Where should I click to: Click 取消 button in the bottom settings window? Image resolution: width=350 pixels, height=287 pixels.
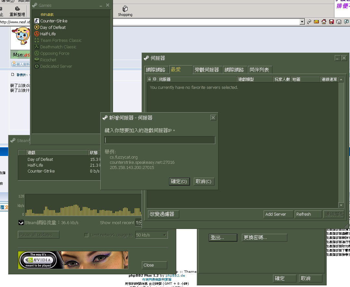click(310, 278)
